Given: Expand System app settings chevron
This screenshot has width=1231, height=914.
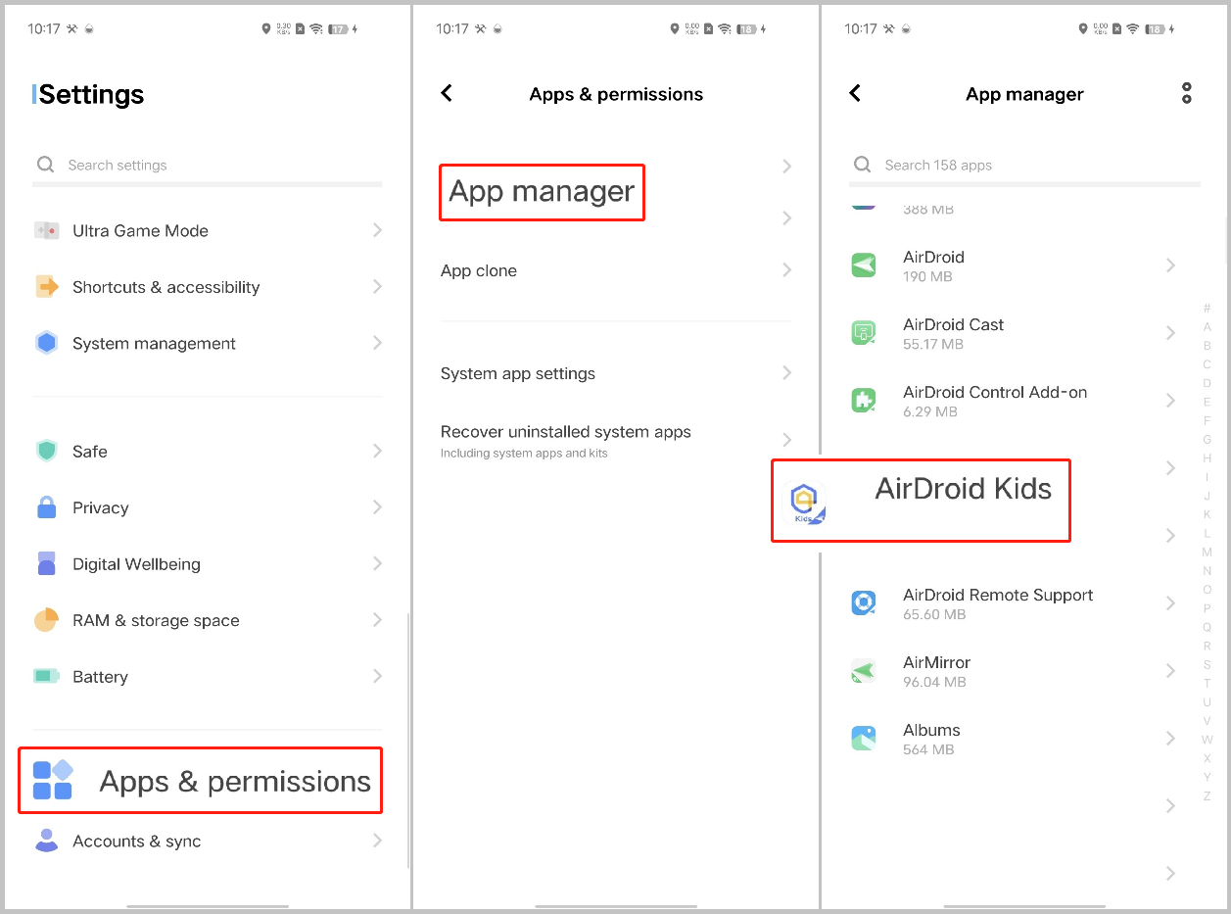Looking at the screenshot, I should coord(786,372).
